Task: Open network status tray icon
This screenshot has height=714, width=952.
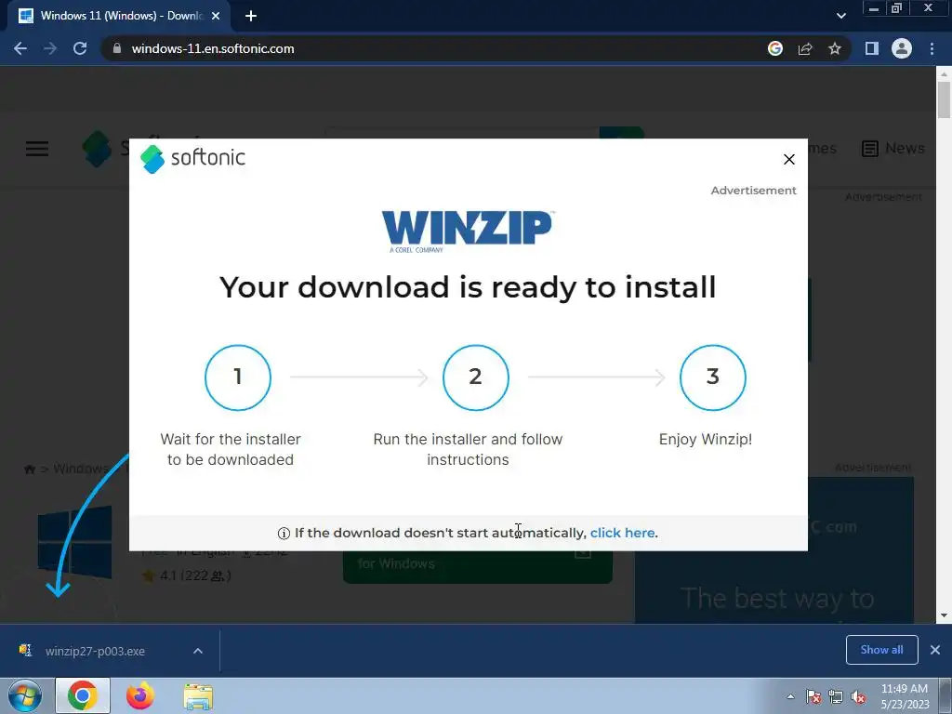Action: (x=836, y=696)
